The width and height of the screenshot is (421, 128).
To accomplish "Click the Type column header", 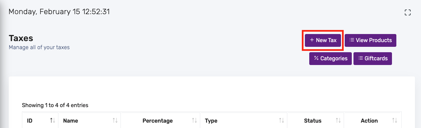I will point(243,121).
